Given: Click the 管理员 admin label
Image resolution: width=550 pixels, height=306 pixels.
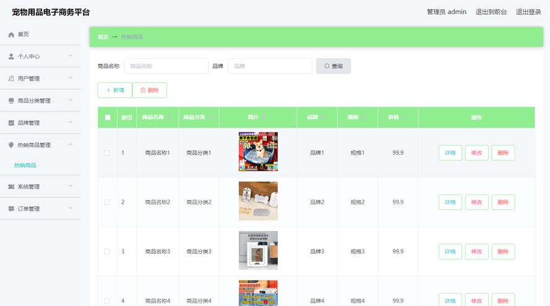Looking at the screenshot, I should point(447,12).
